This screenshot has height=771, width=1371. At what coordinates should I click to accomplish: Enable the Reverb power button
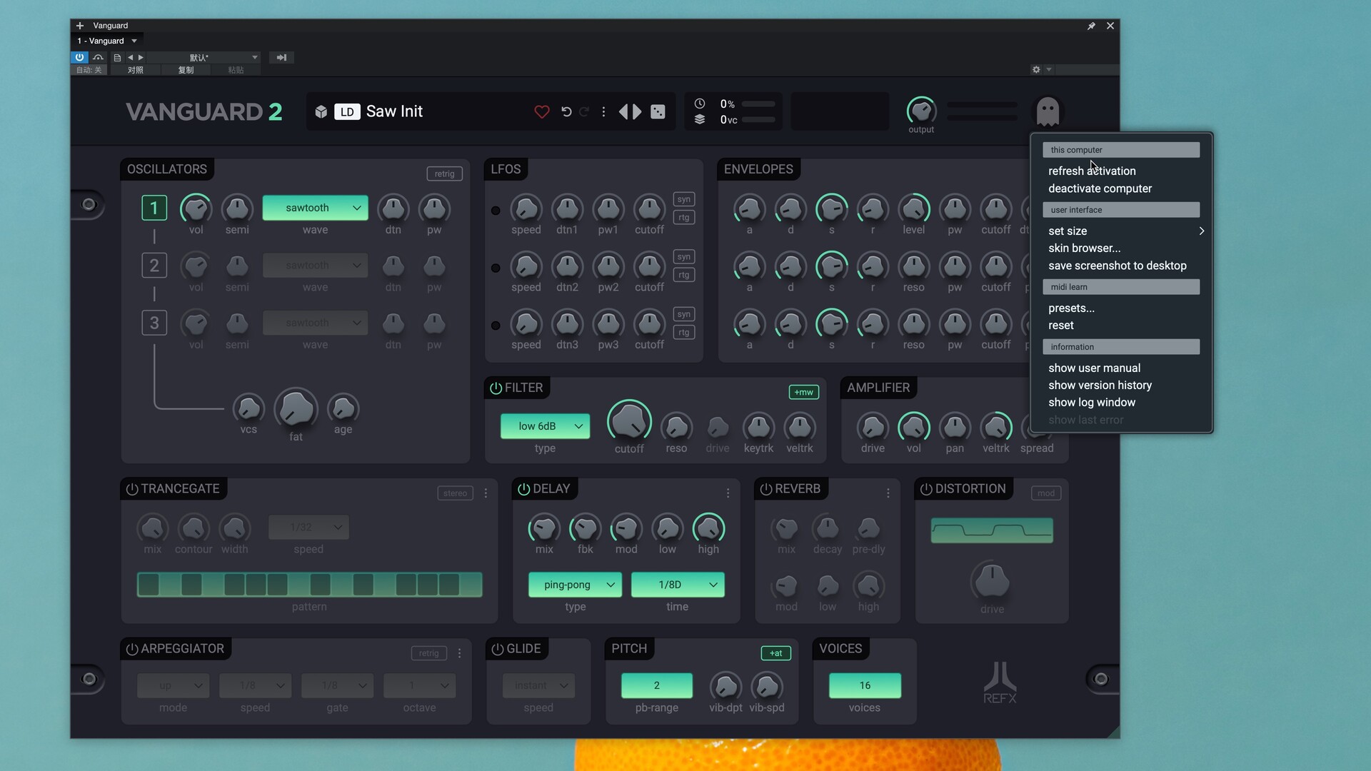pos(765,489)
